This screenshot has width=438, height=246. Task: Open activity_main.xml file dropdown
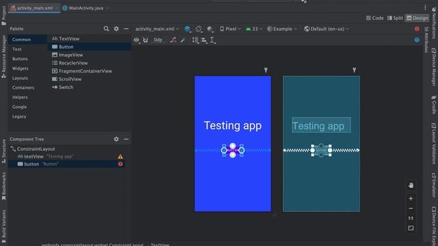click(x=157, y=29)
